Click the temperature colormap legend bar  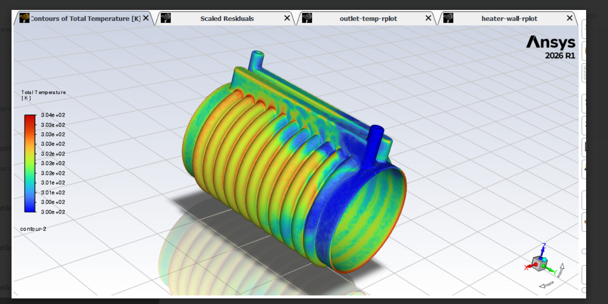30,163
